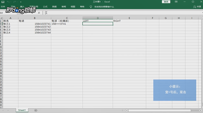The height and width of the screenshot is (113, 203).
Task: Click the 电话 header cell in column B
Action: (35, 21)
